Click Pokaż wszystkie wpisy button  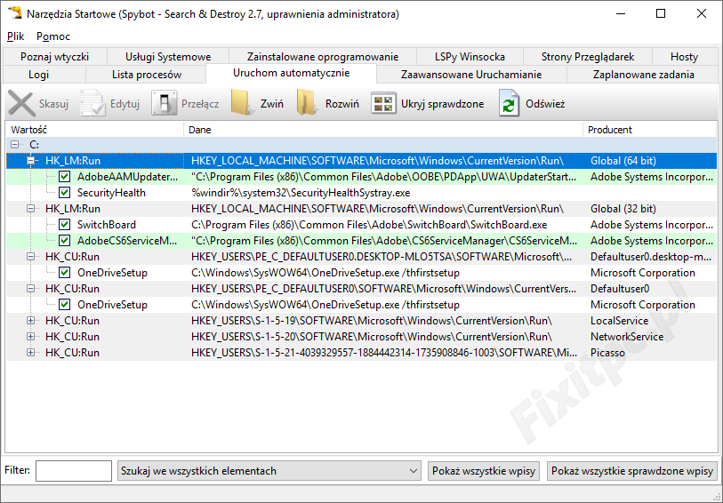(x=484, y=471)
